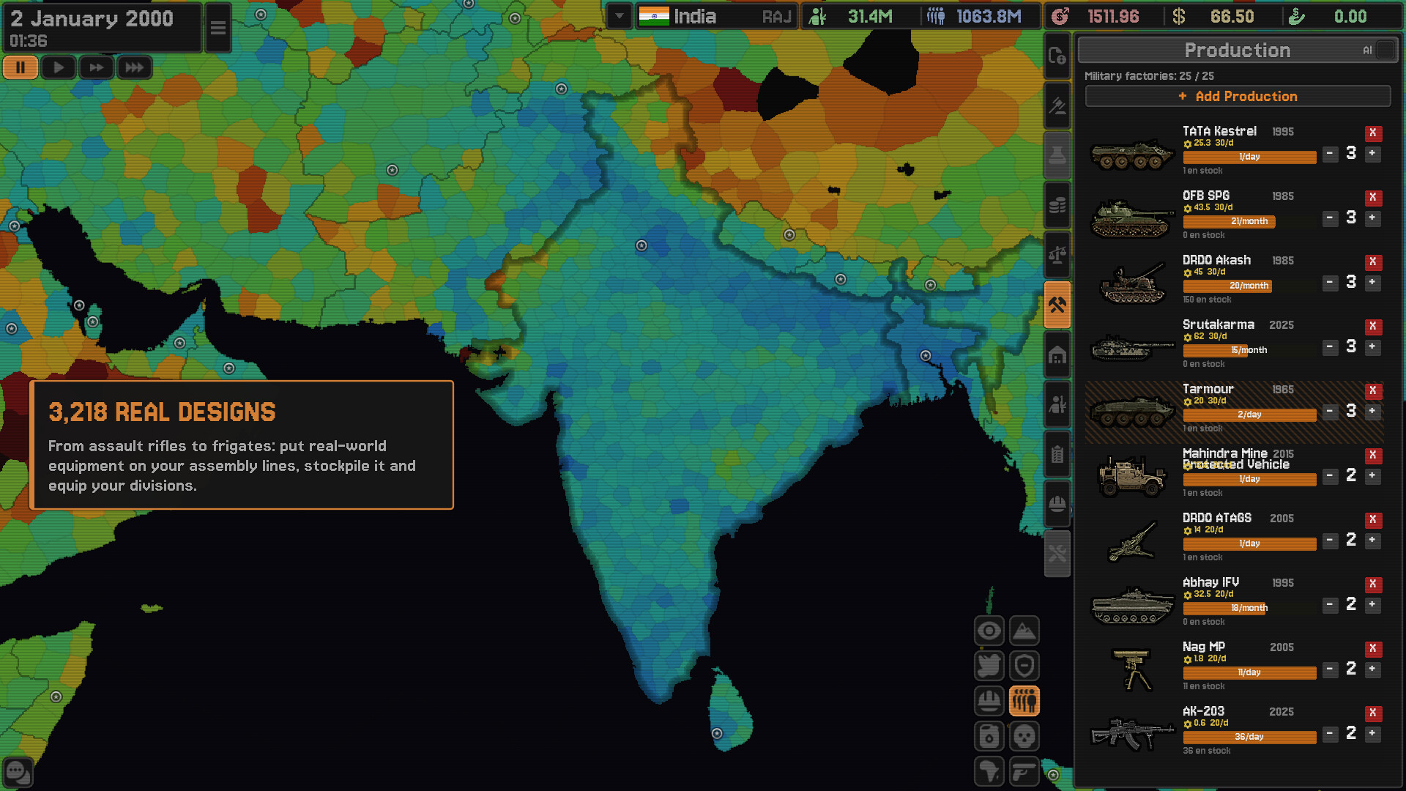Switch to the pistol map mode
This screenshot has width=1406, height=791.
tap(1024, 771)
